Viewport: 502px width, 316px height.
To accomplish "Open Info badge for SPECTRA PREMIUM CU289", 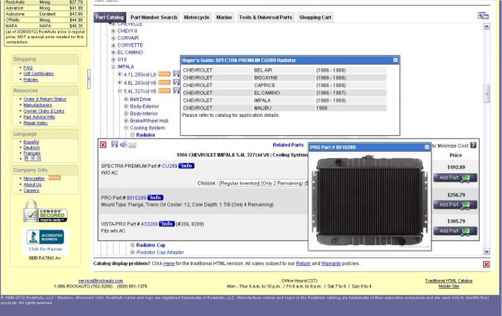I will click(x=186, y=166).
